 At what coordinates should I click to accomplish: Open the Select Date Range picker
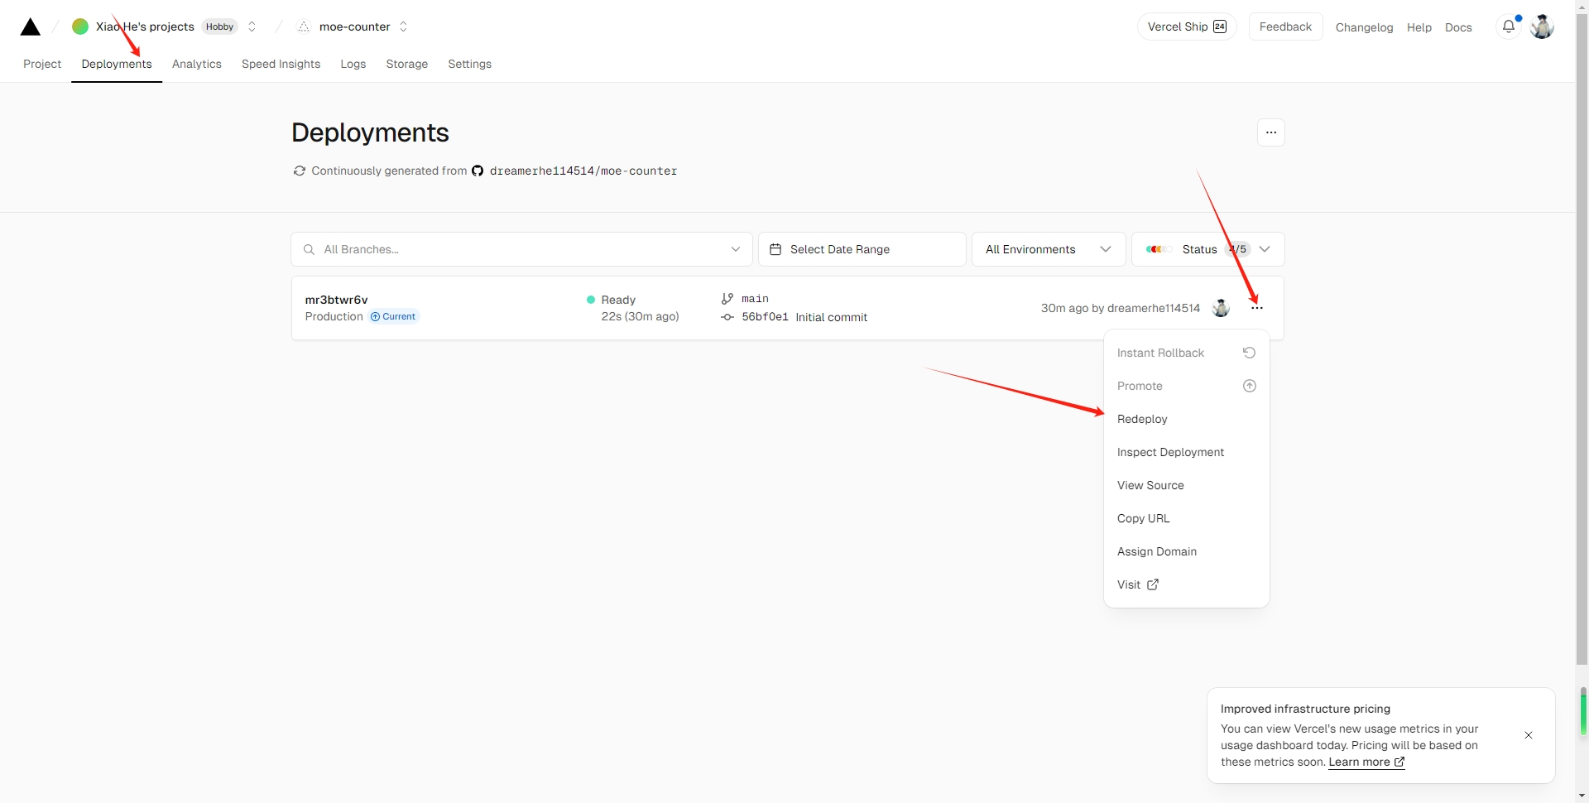tap(862, 249)
